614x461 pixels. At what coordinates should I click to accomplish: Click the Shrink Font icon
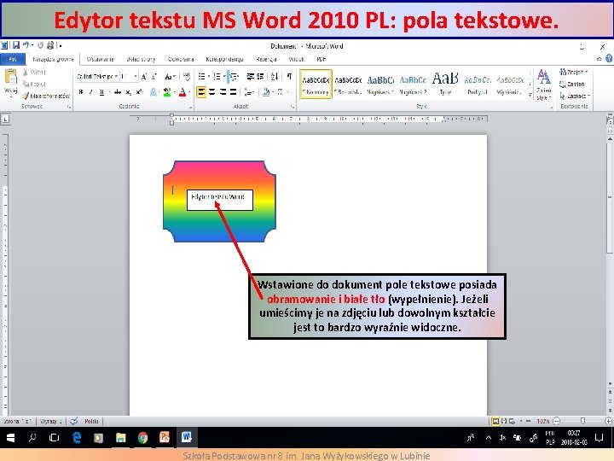(x=153, y=77)
